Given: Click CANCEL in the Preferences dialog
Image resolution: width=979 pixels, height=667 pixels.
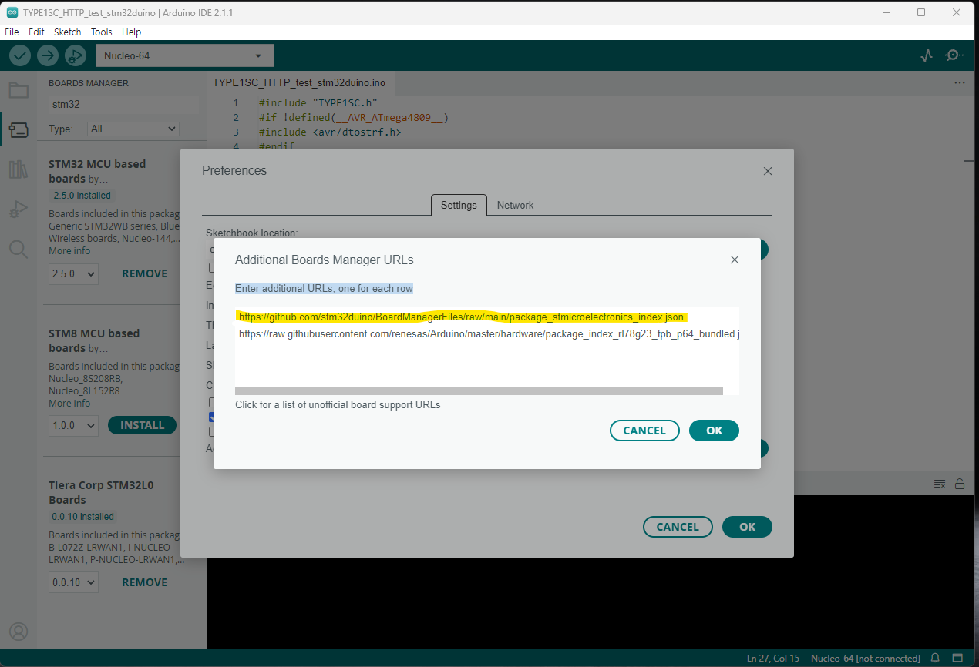Looking at the screenshot, I should [678, 527].
